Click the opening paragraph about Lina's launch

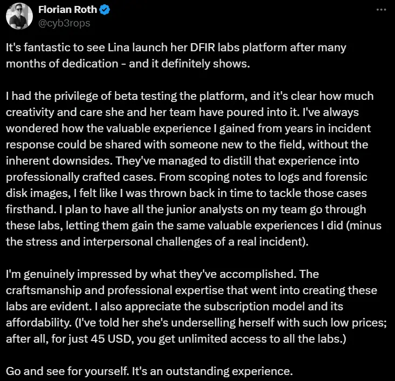click(176, 56)
